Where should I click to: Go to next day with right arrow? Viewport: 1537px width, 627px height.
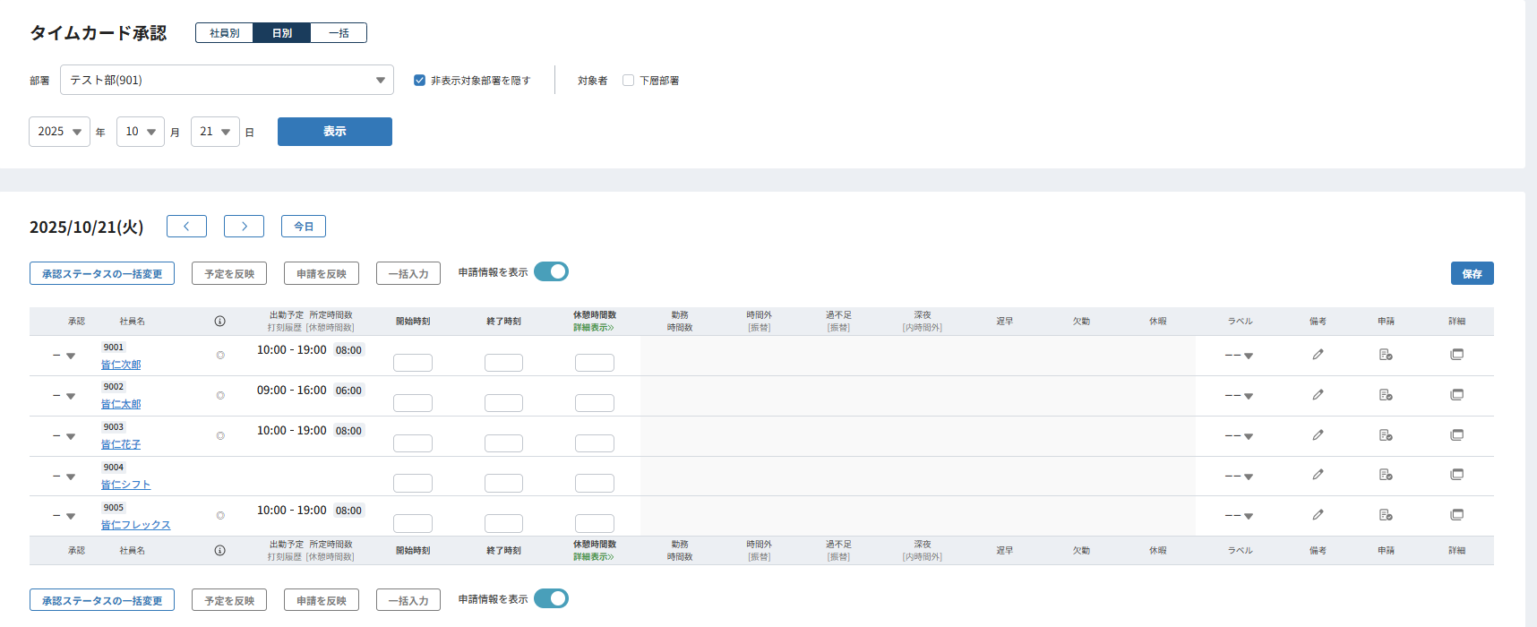point(244,227)
